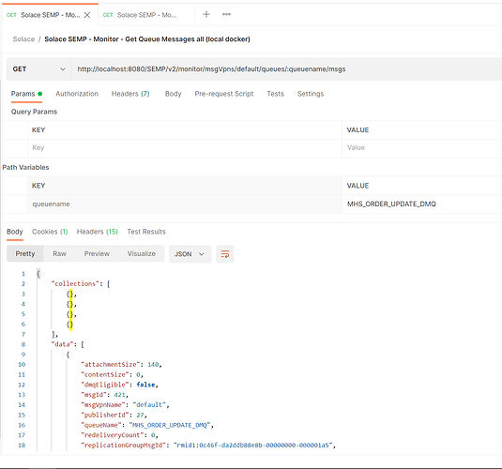Screen dimensions: 502x469
Task: Open the response Headers (15) tab
Action: pos(98,232)
